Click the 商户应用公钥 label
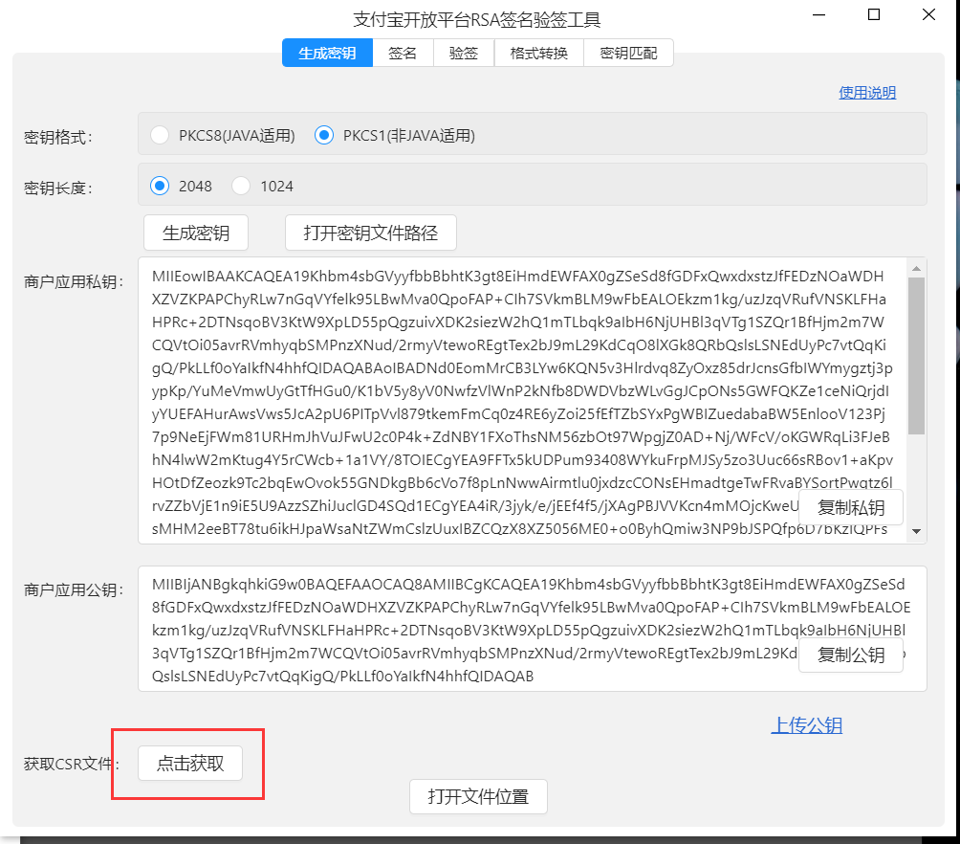 (74, 589)
